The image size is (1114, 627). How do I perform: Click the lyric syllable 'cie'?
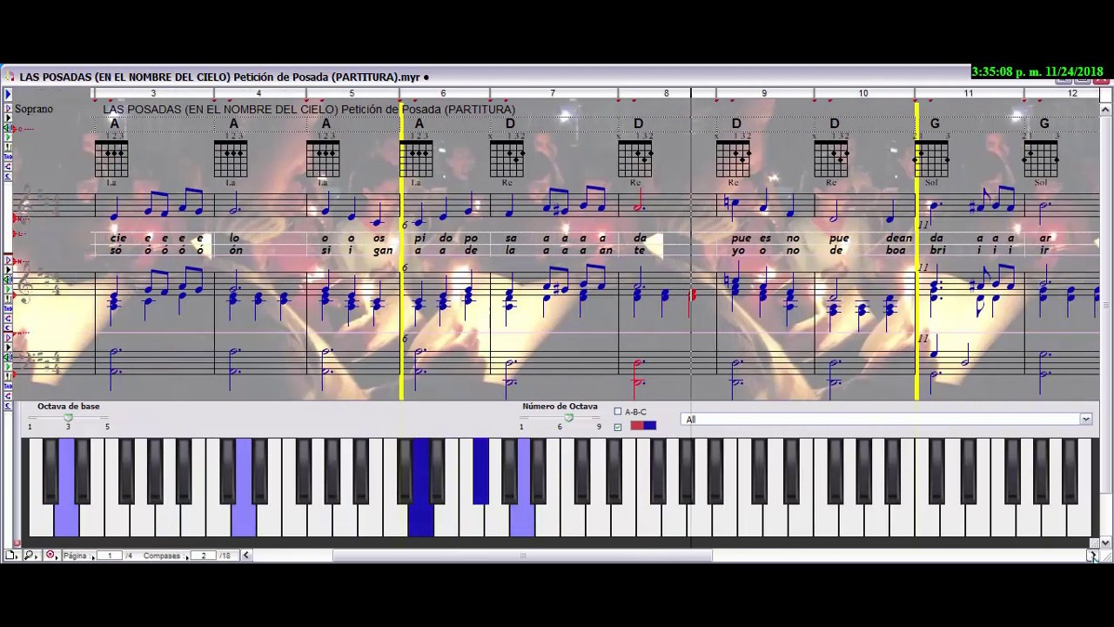118,238
